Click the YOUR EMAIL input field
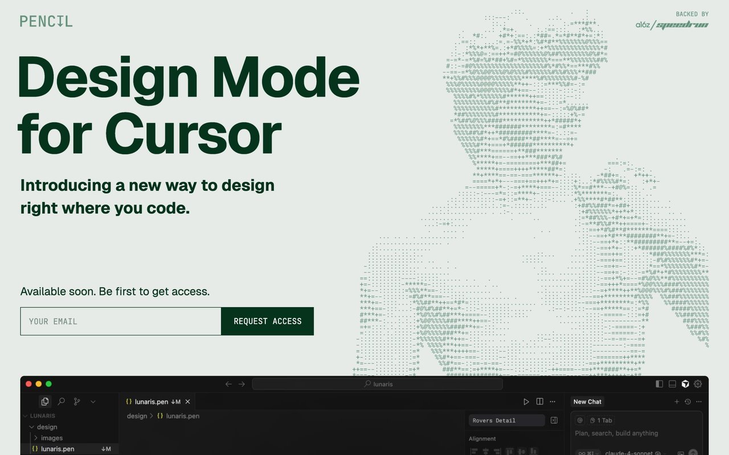Viewport: 729px width, 455px height. [x=121, y=321]
